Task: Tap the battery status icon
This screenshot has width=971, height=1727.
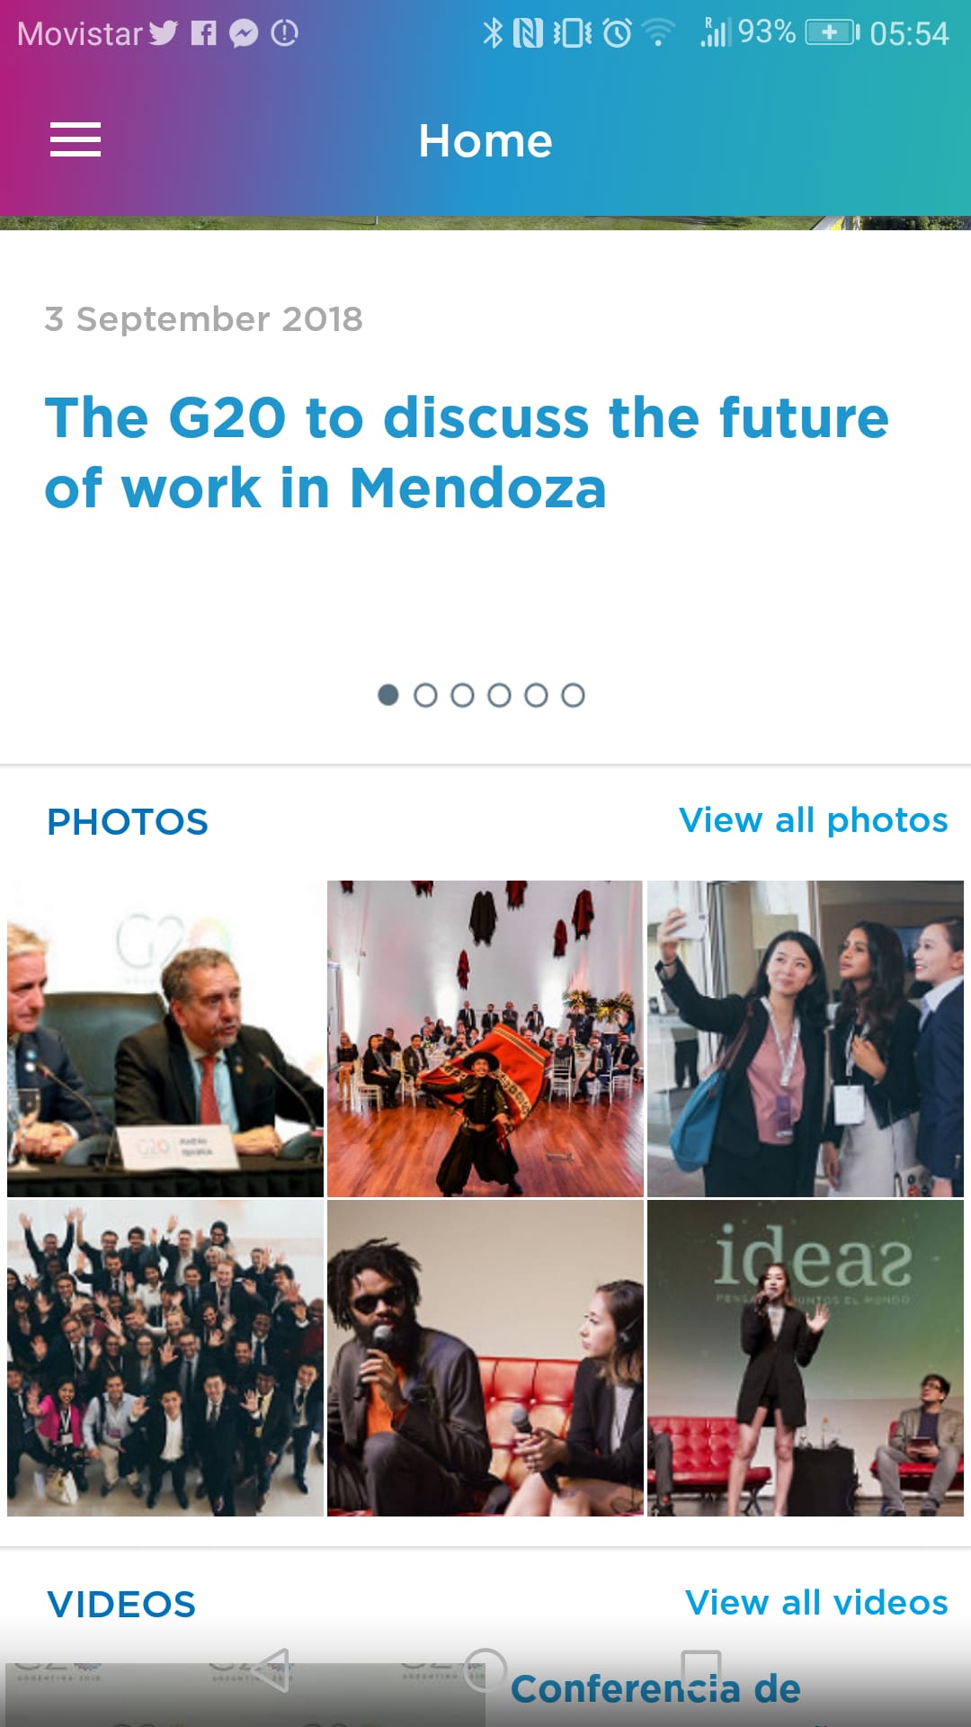Action: 831,33
